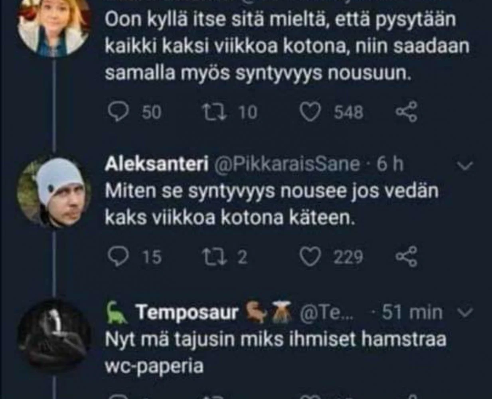Image resolution: width=492 pixels, height=399 pixels.
Task: Open Temposaur's profile via display name
Action: pos(187,312)
